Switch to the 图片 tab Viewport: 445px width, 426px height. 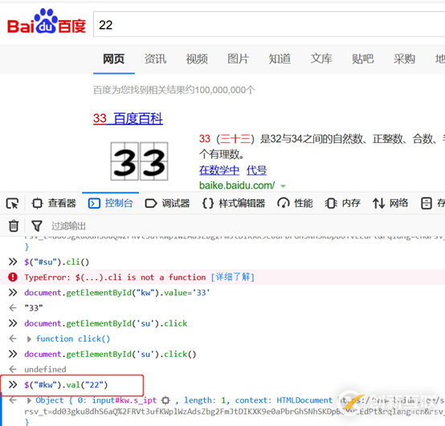tap(238, 59)
